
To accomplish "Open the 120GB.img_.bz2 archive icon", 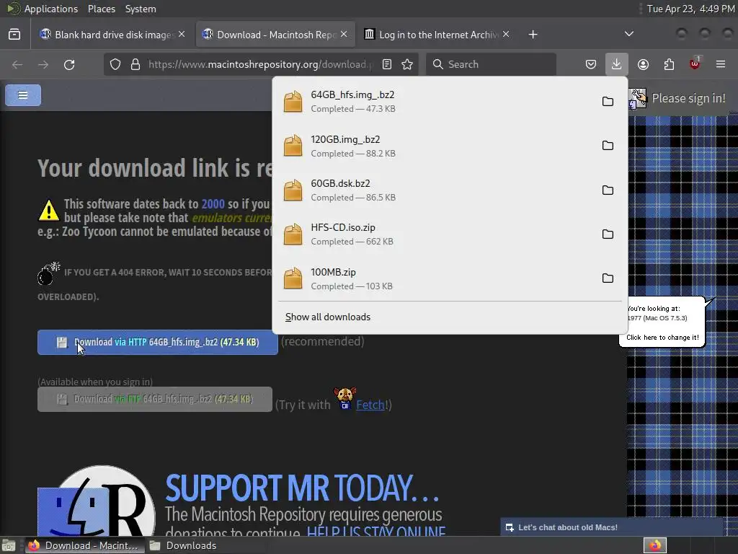I will (x=293, y=146).
